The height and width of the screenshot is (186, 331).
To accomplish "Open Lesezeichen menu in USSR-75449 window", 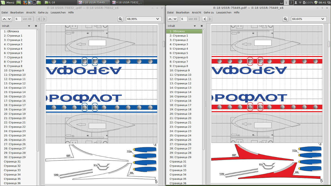I will click(x=224, y=12).
